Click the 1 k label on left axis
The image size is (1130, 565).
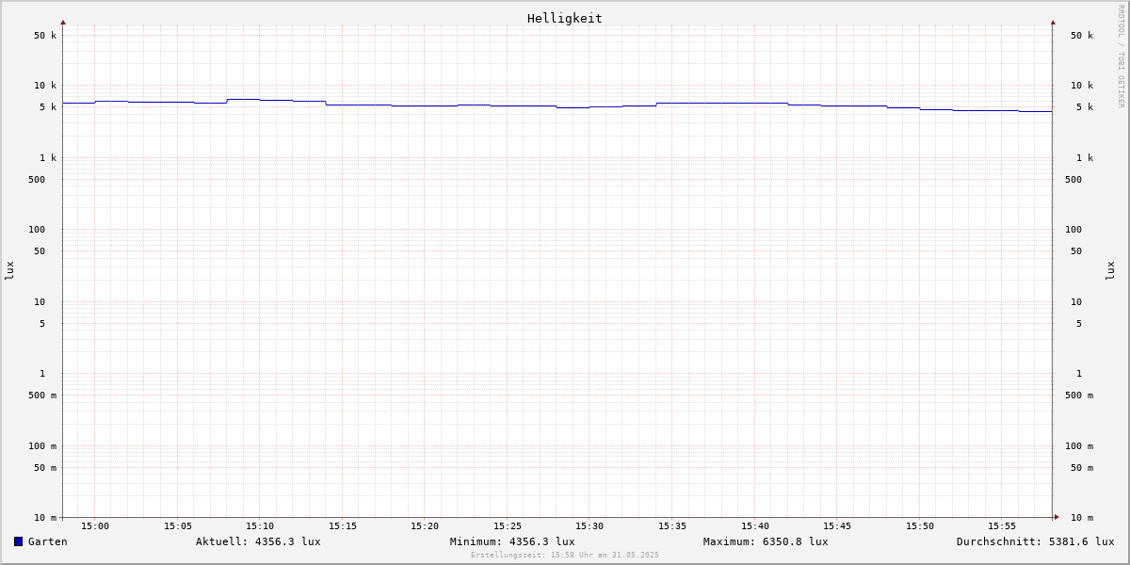pos(48,158)
